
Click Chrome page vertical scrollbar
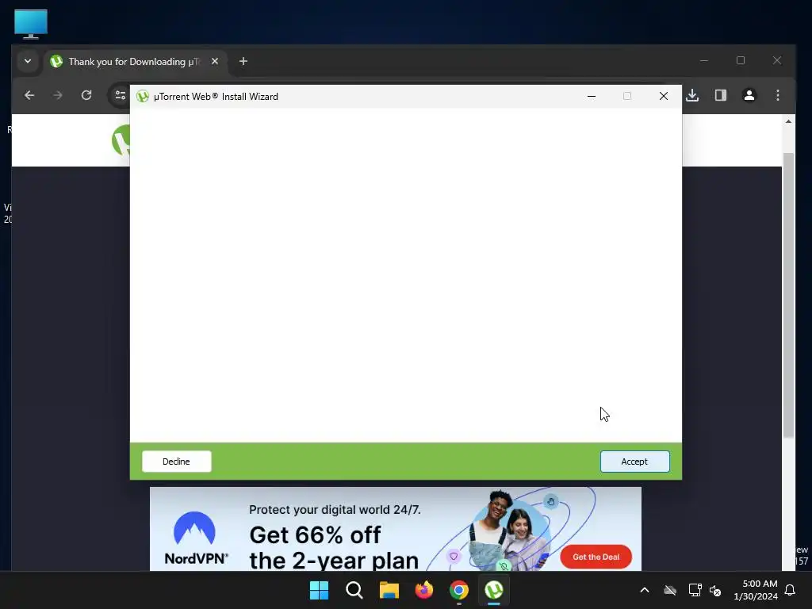[788, 295]
